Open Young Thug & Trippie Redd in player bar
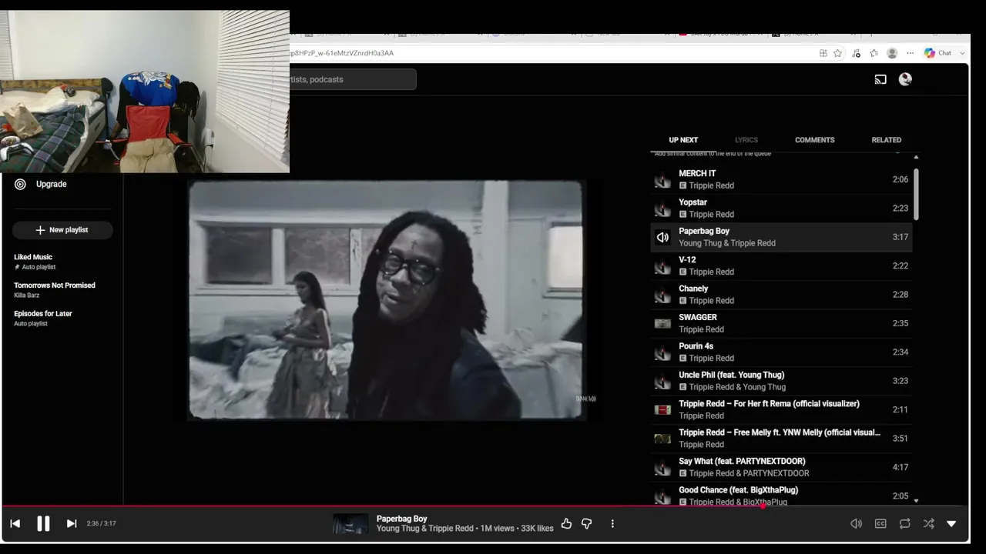 point(424,529)
